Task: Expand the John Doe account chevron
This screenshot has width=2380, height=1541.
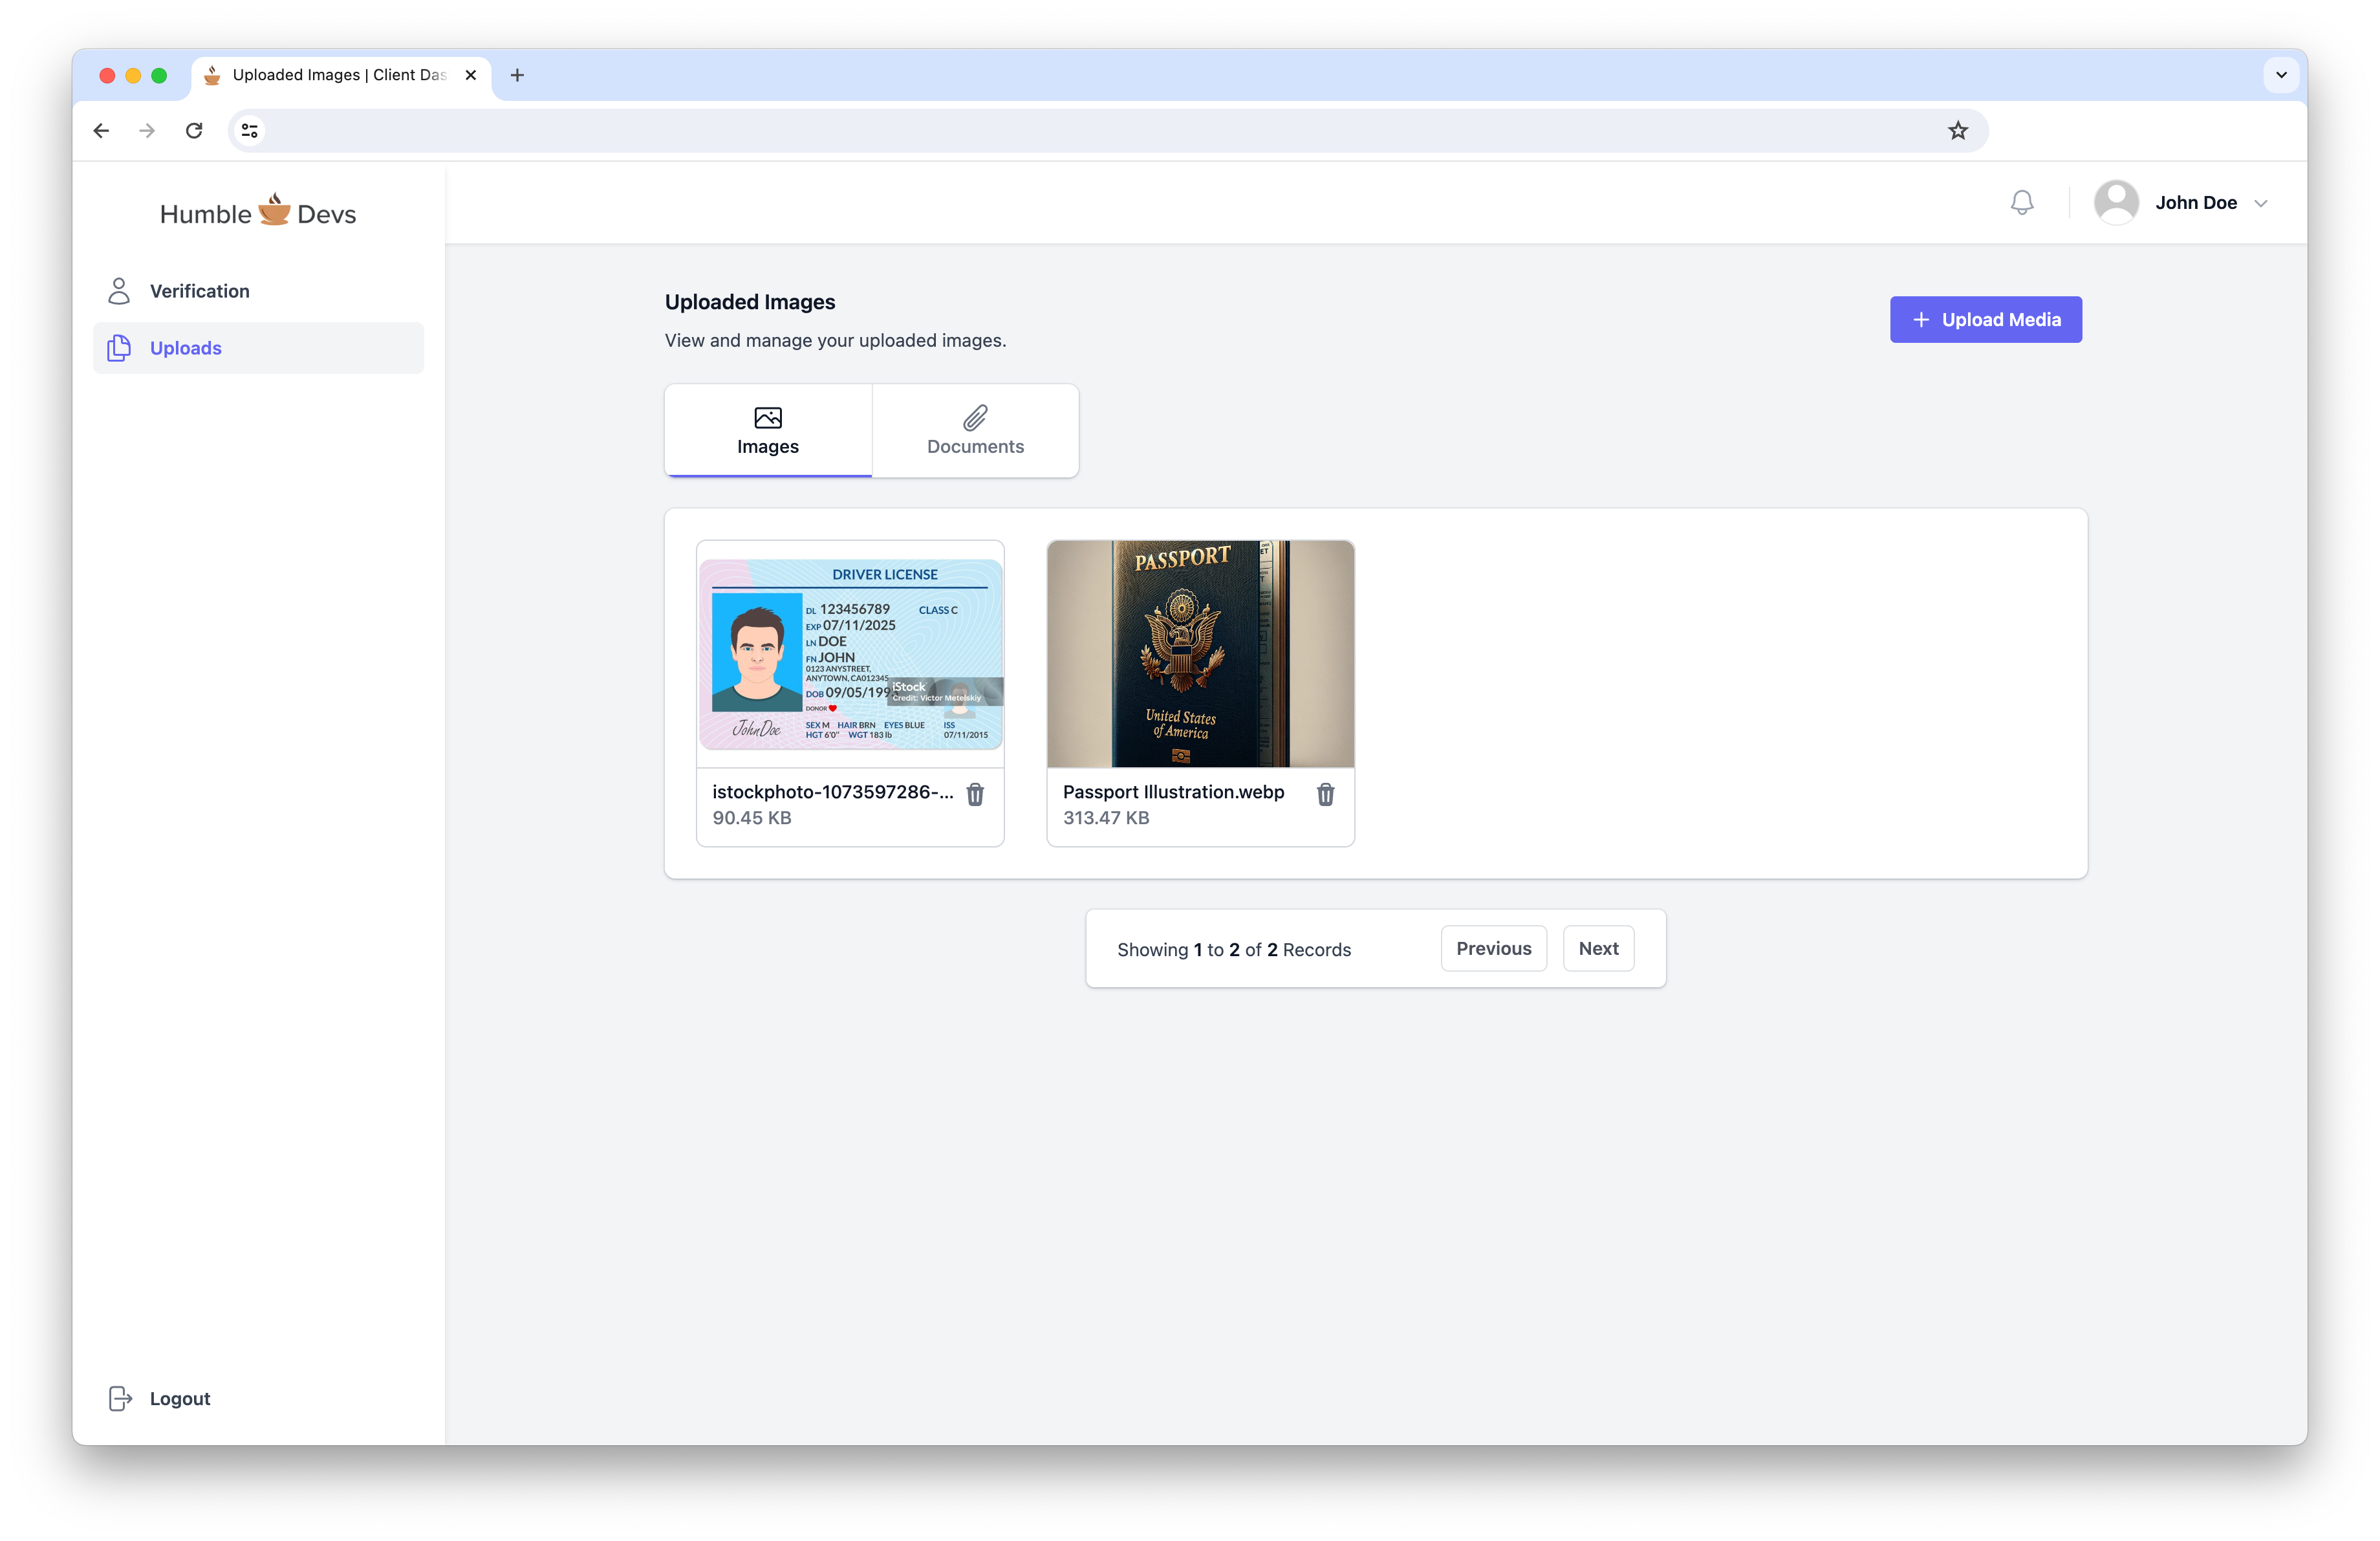Action: pyautogui.click(x=2261, y=204)
